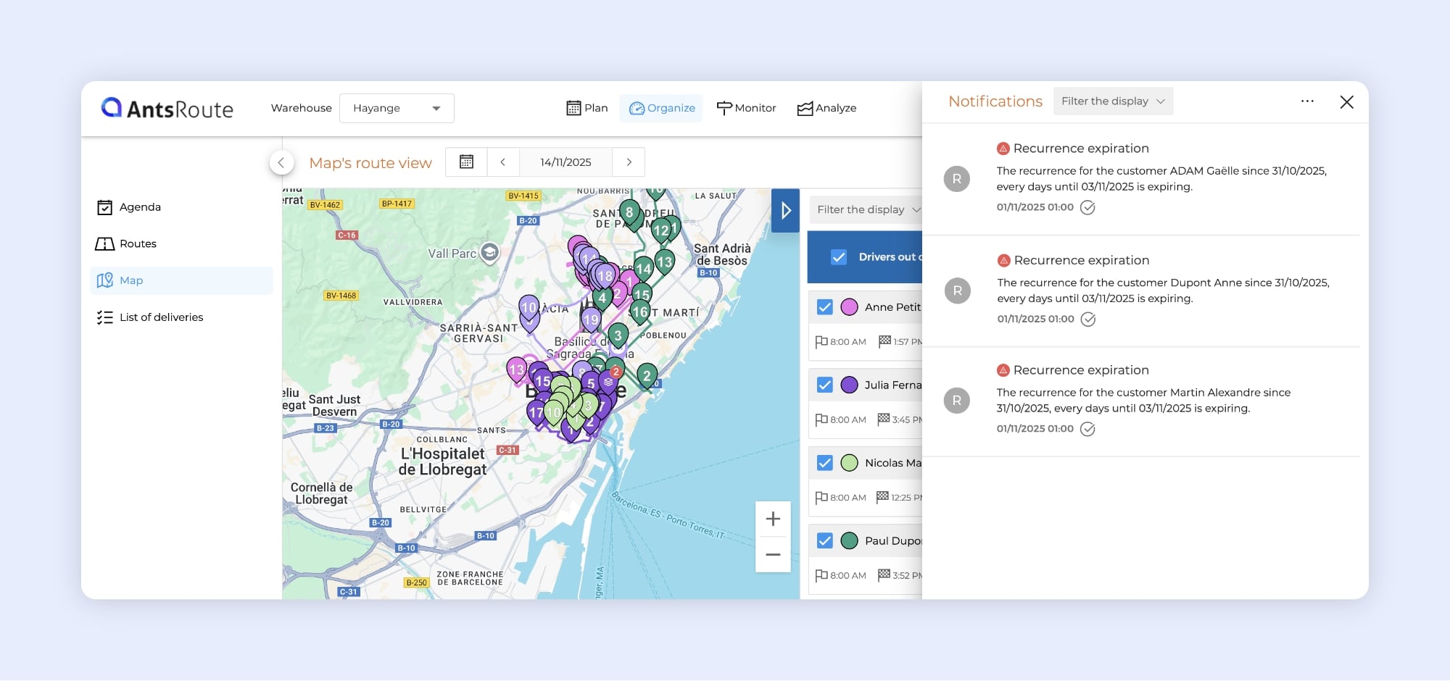Viewport: 1450px width, 681px height.
Task: Collapse the sidebar with round chevron button
Action: coord(281,163)
